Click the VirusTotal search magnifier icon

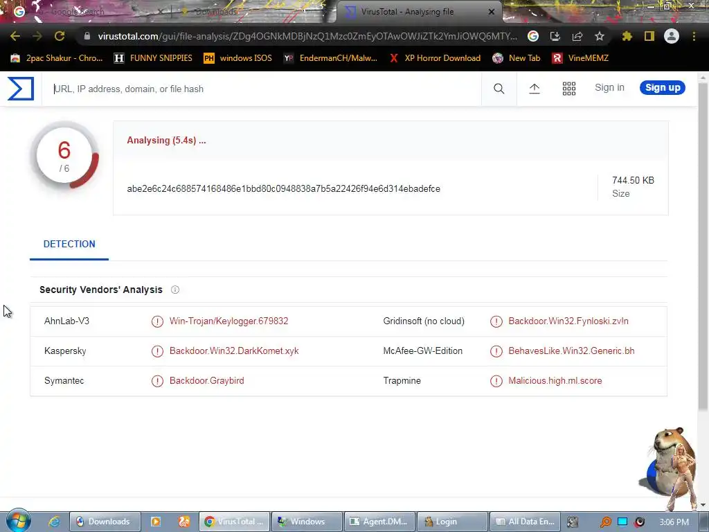499,89
